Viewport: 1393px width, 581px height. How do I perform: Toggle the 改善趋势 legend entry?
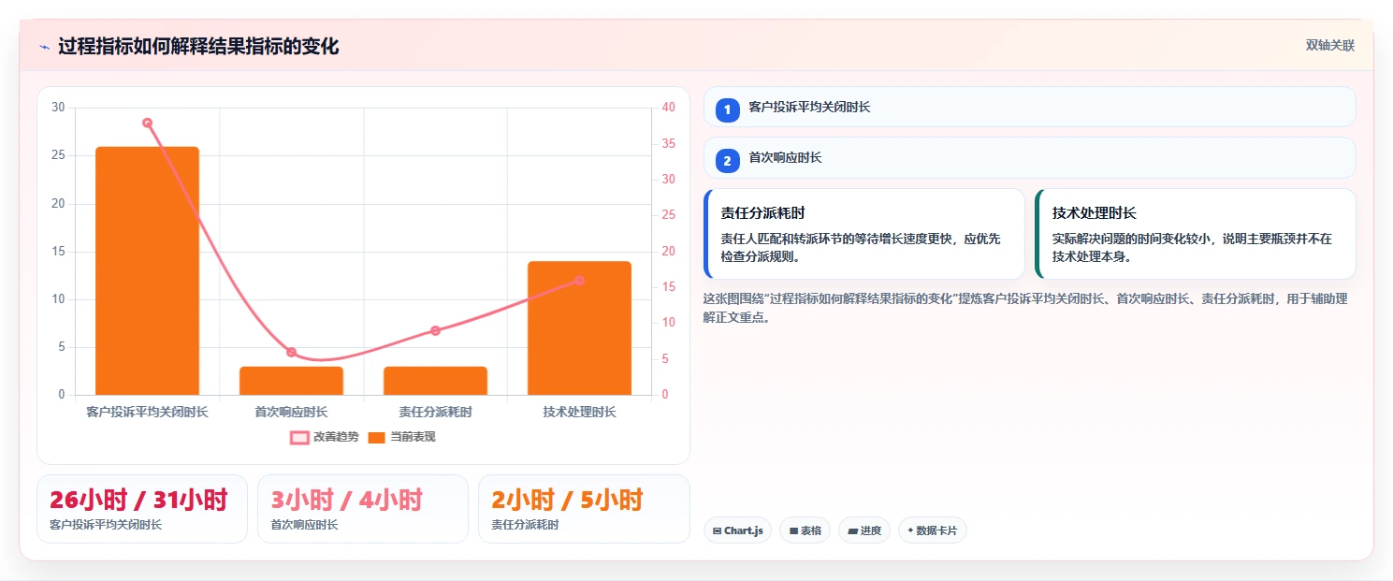(324, 437)
